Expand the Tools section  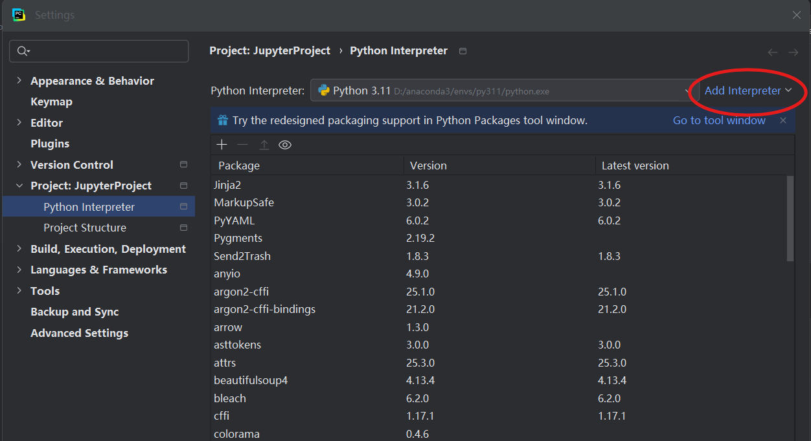(x=19, y=291)
